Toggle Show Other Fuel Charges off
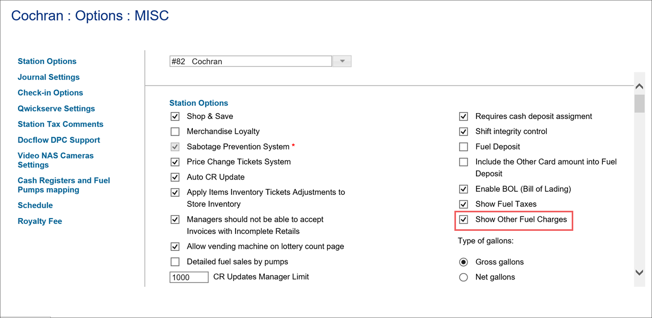Viewport: 652px width, 318px height. [463, 220]
